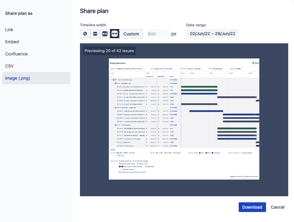This screenshot has width=294, height=222.
Task: Click the Jira logo in the preview
Action: [x=254, y=63]
